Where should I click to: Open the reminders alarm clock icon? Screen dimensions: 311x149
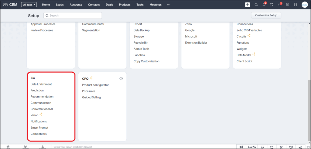291,147
